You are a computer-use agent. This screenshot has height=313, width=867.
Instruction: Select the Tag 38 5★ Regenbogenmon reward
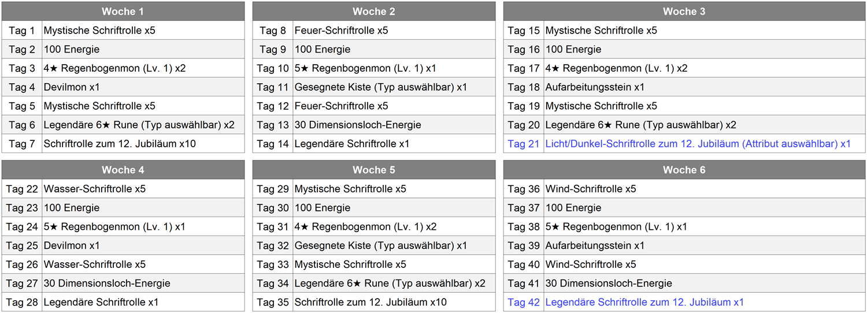[x=616, y=226]
